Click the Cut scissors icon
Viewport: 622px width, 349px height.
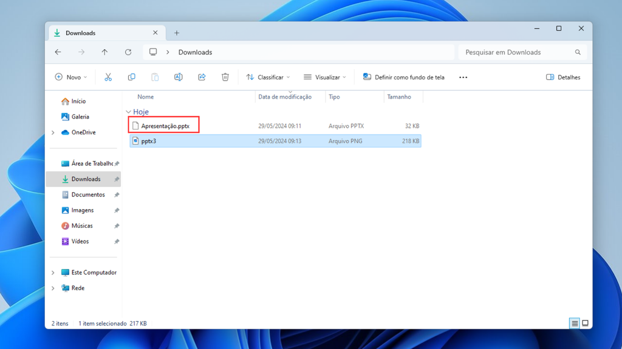[108, 77]
